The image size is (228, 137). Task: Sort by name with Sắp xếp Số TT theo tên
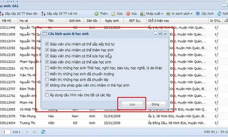(2, 14)
